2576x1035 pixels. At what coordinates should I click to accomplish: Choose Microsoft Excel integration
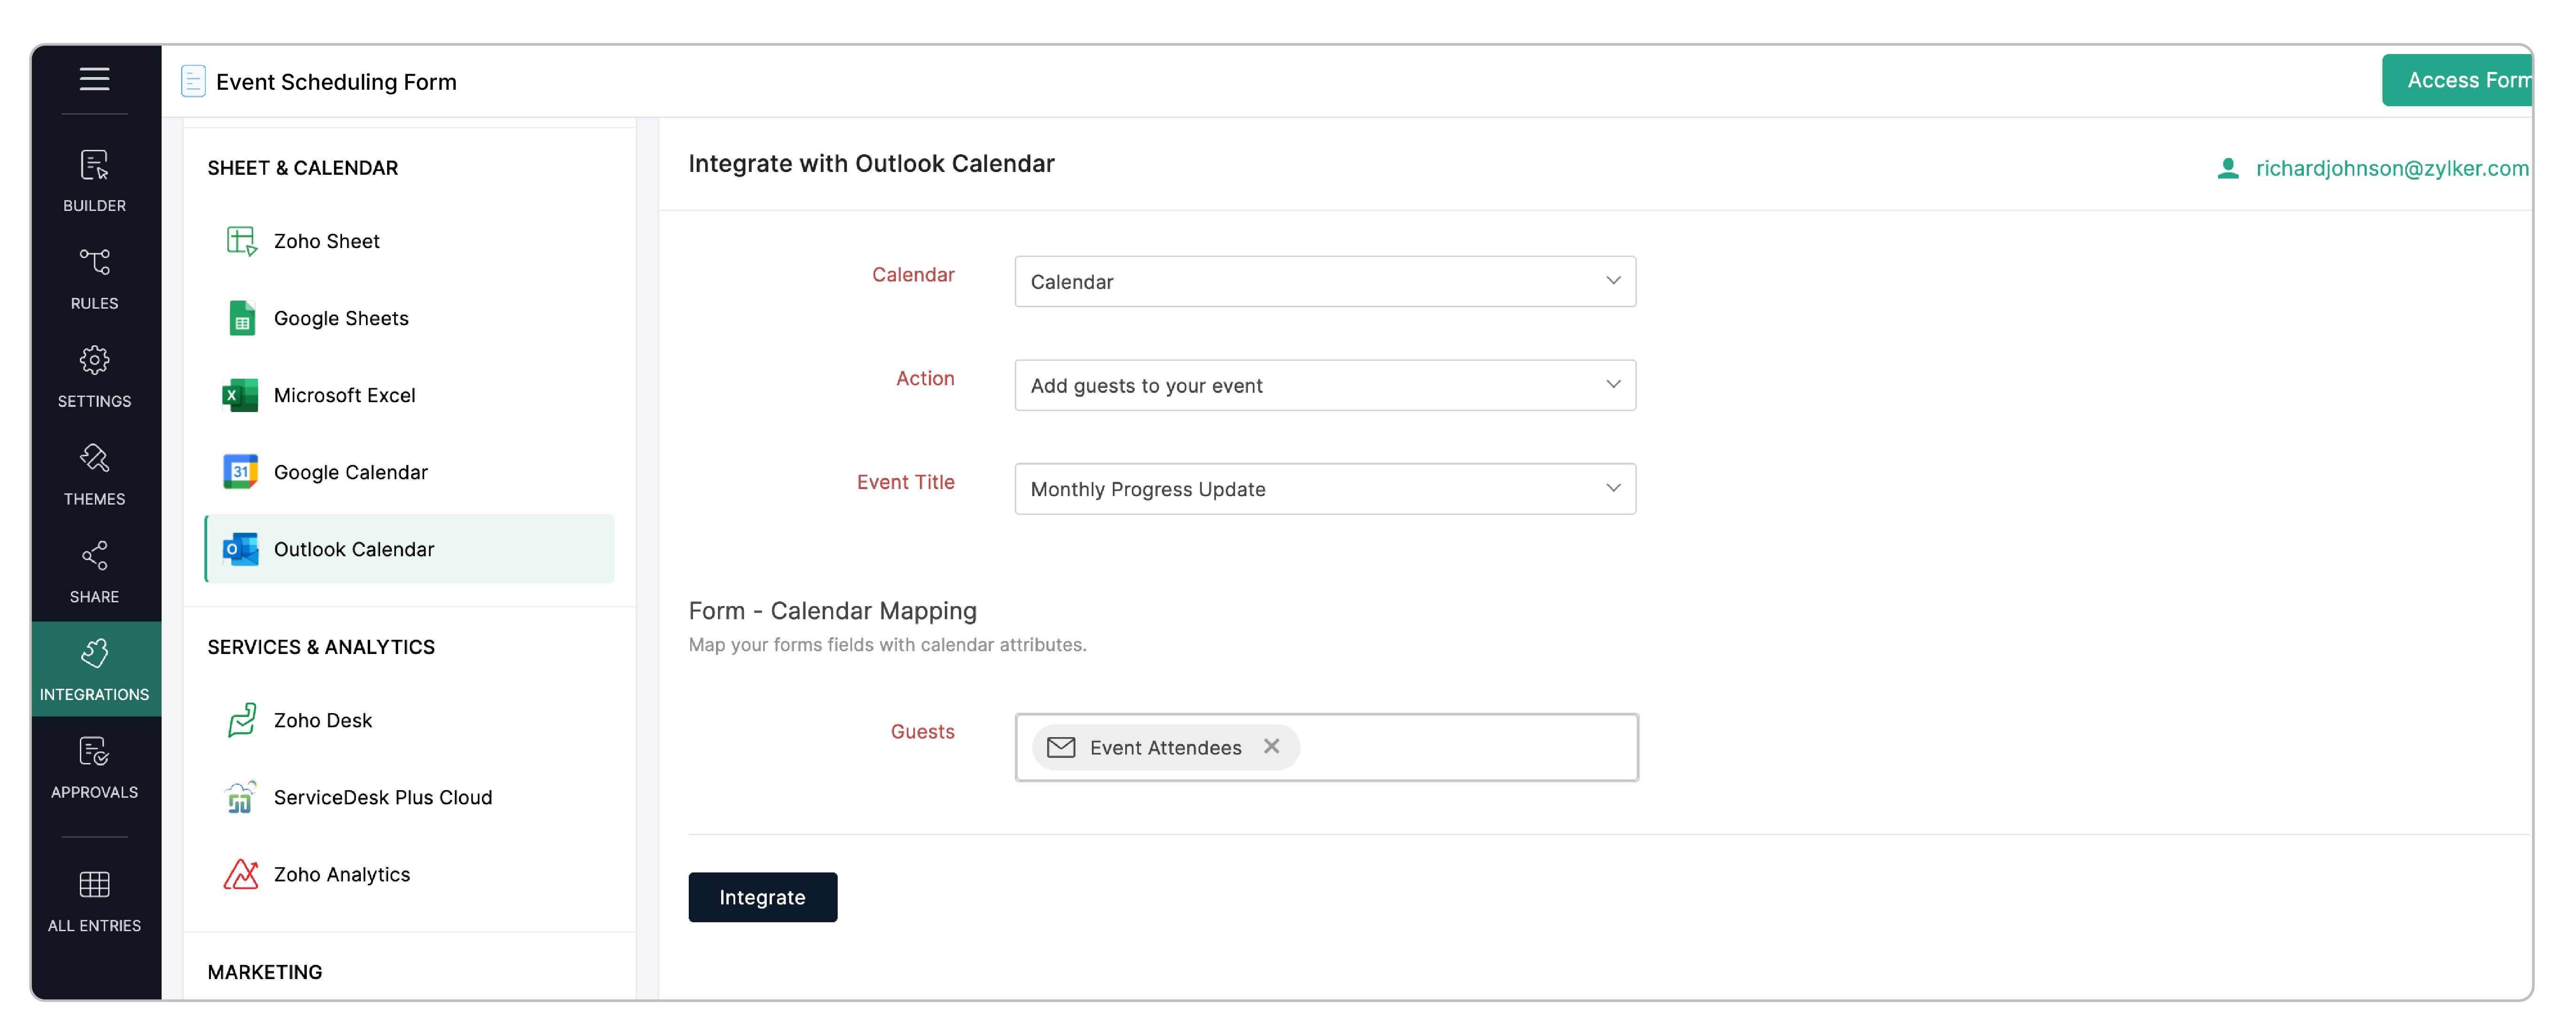344,395
